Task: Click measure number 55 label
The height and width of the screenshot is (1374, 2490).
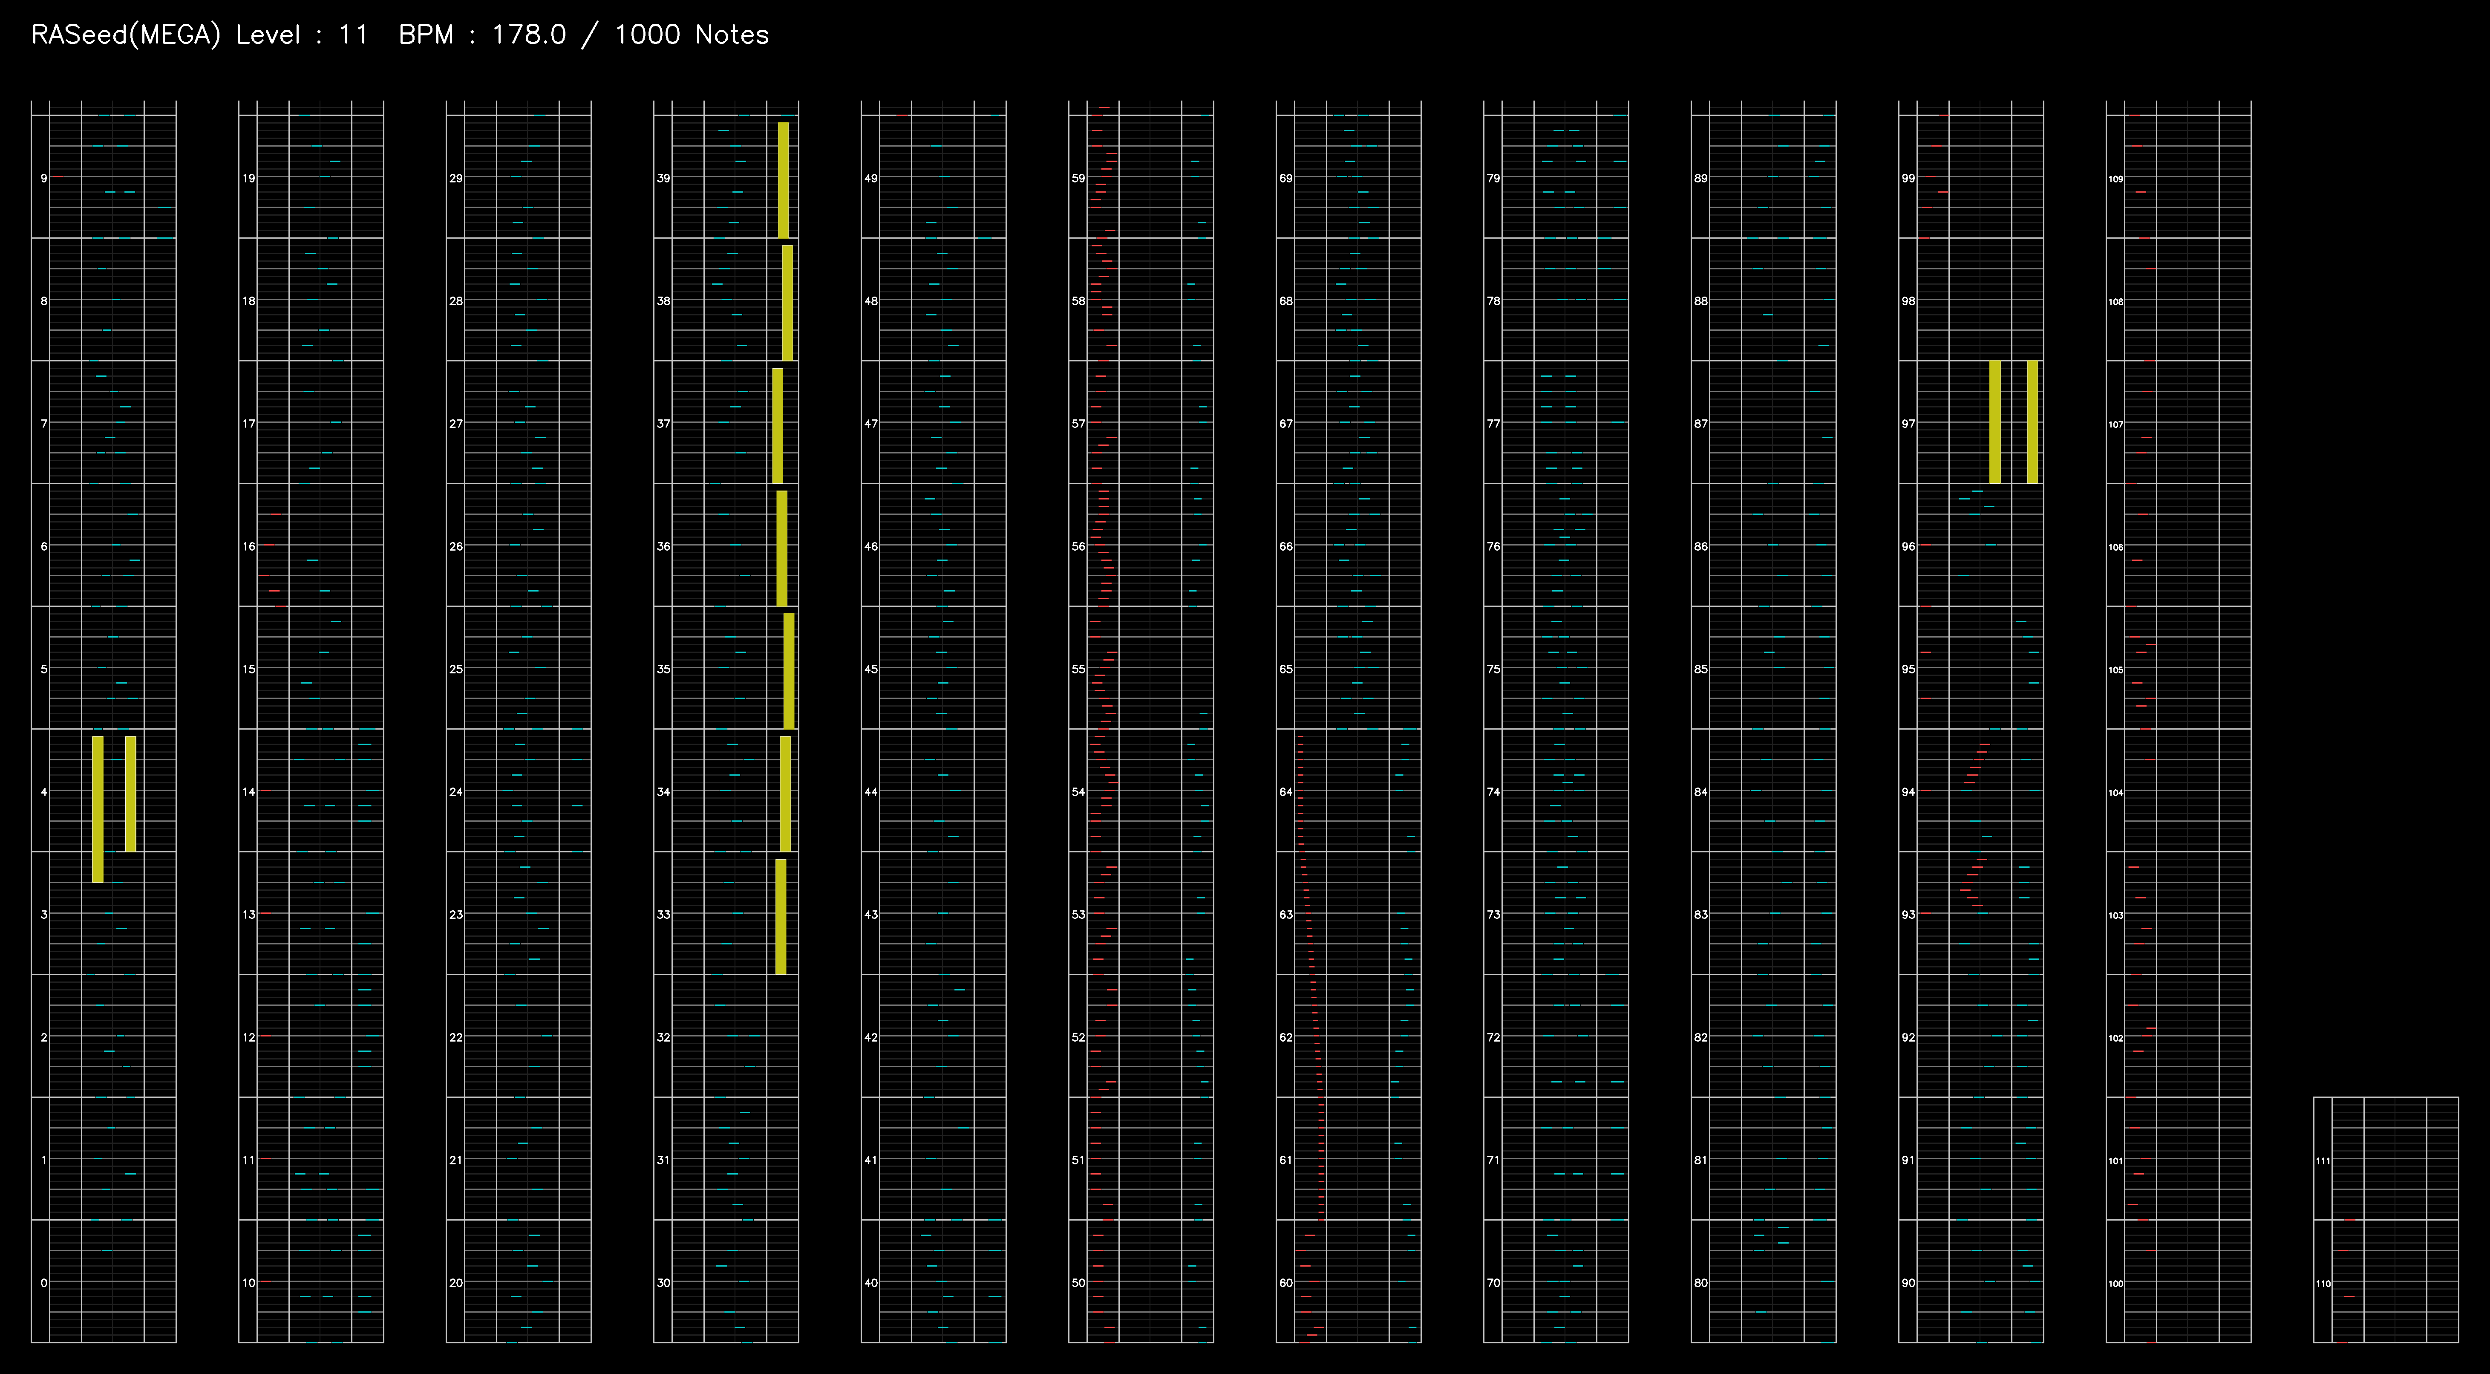Action: click(x=1078, y=669)
